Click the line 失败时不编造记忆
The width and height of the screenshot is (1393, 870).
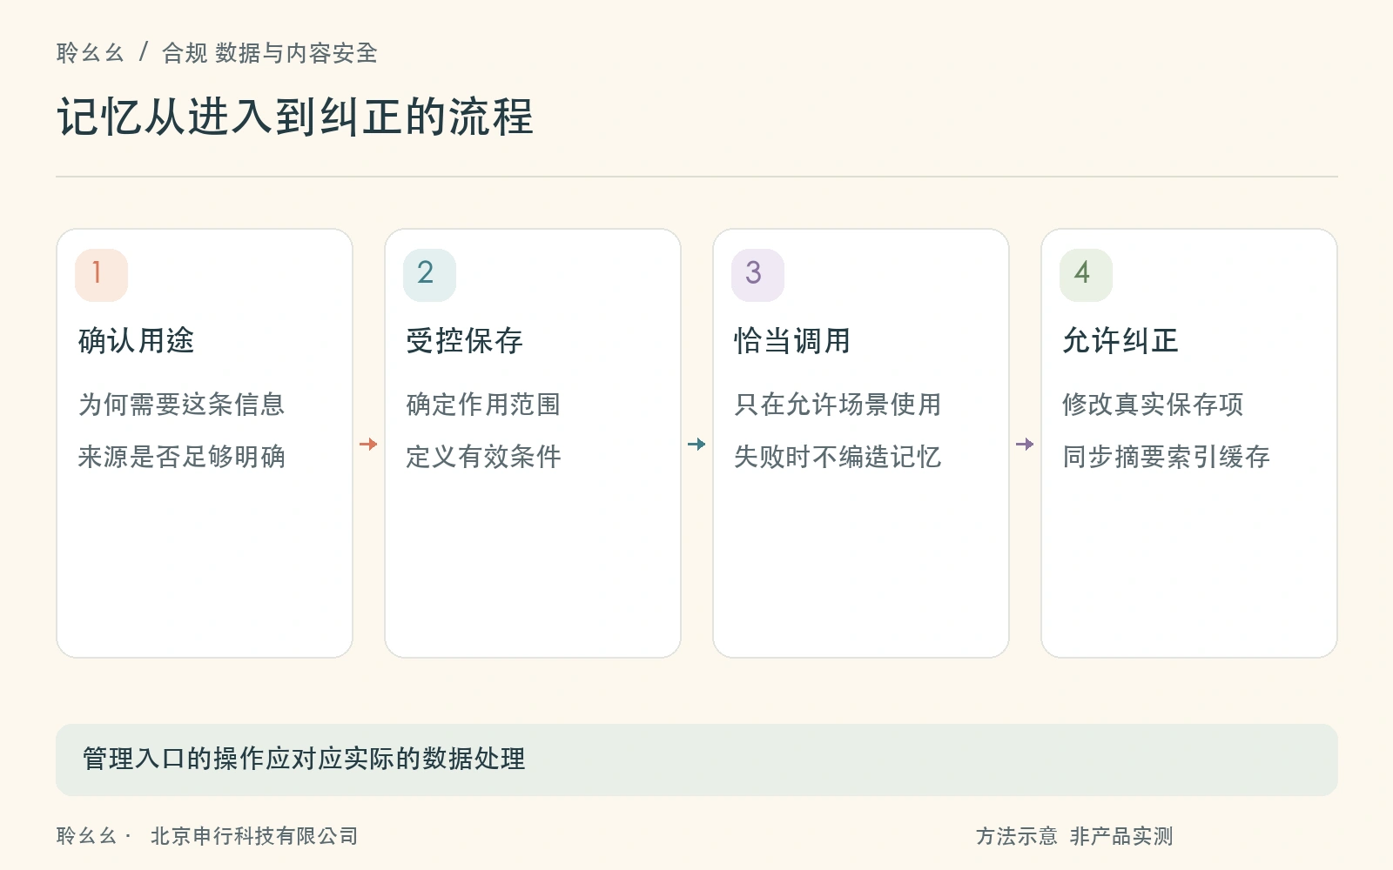point(838,457)
